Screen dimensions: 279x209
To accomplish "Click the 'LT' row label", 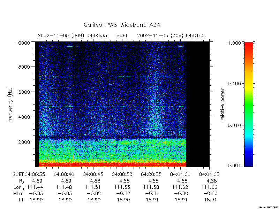I will (x=21, y=200).
